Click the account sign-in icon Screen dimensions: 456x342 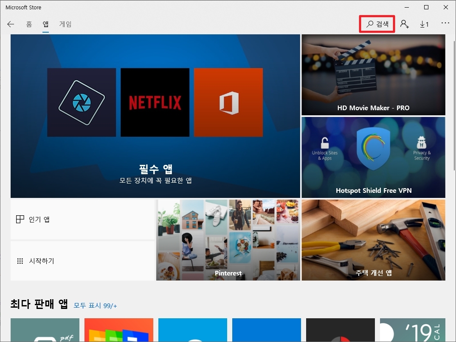pyautogui.click(x=404, y=24)
